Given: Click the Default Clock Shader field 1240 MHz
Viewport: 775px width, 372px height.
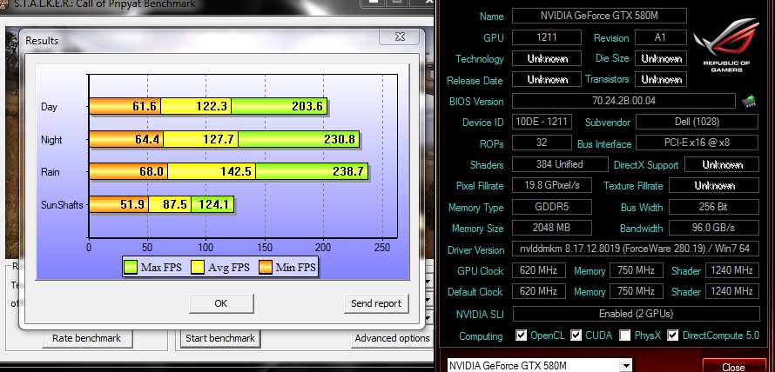Looking at the screenshot, I should (732, 291).
